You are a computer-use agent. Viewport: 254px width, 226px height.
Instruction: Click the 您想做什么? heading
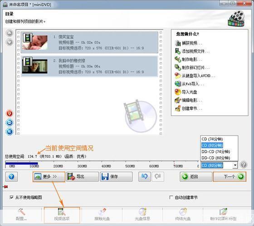coord(187,34)
